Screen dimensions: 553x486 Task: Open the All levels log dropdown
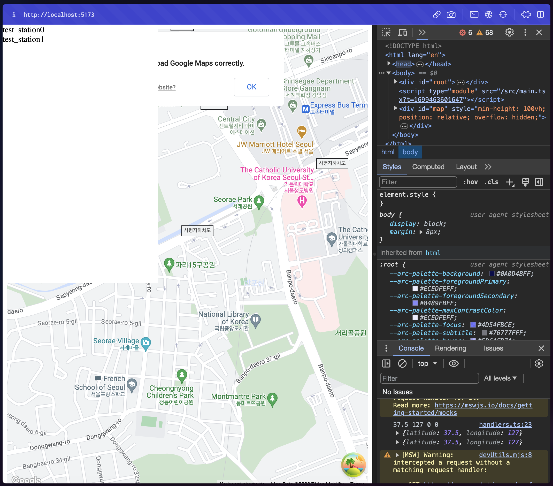[500, 378]
